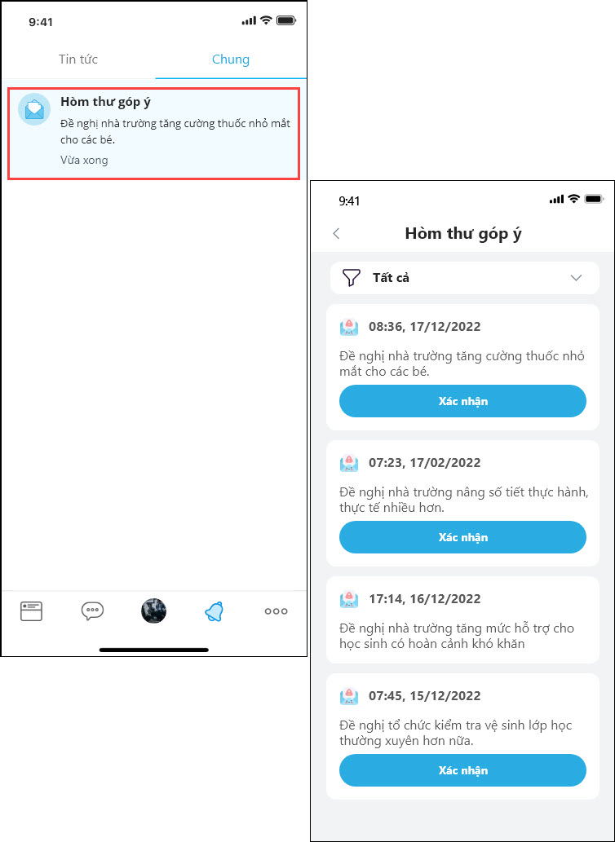This screenshot has width=615, height=842.
Task: Tap the profile avatar in bottom navigation
Action: (x=153, y=611)
